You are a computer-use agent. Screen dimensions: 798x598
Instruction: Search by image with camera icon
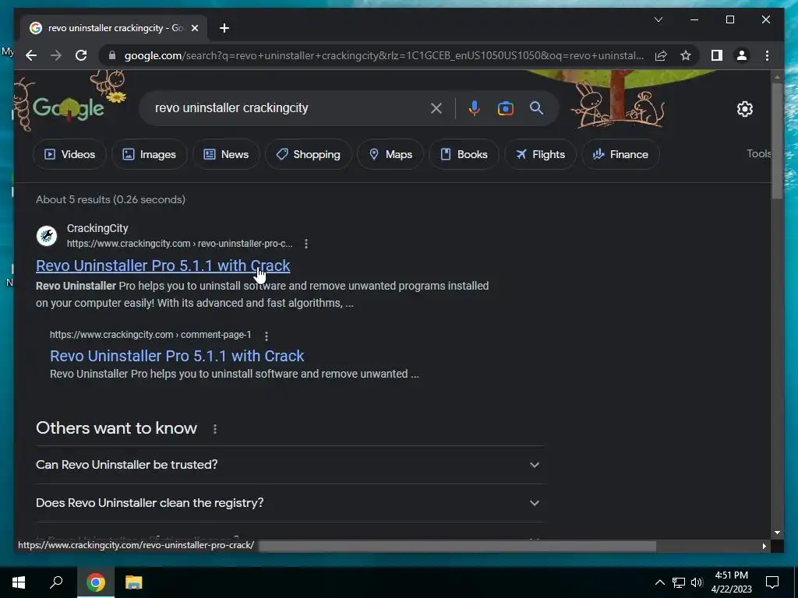(x=505, y=107)
